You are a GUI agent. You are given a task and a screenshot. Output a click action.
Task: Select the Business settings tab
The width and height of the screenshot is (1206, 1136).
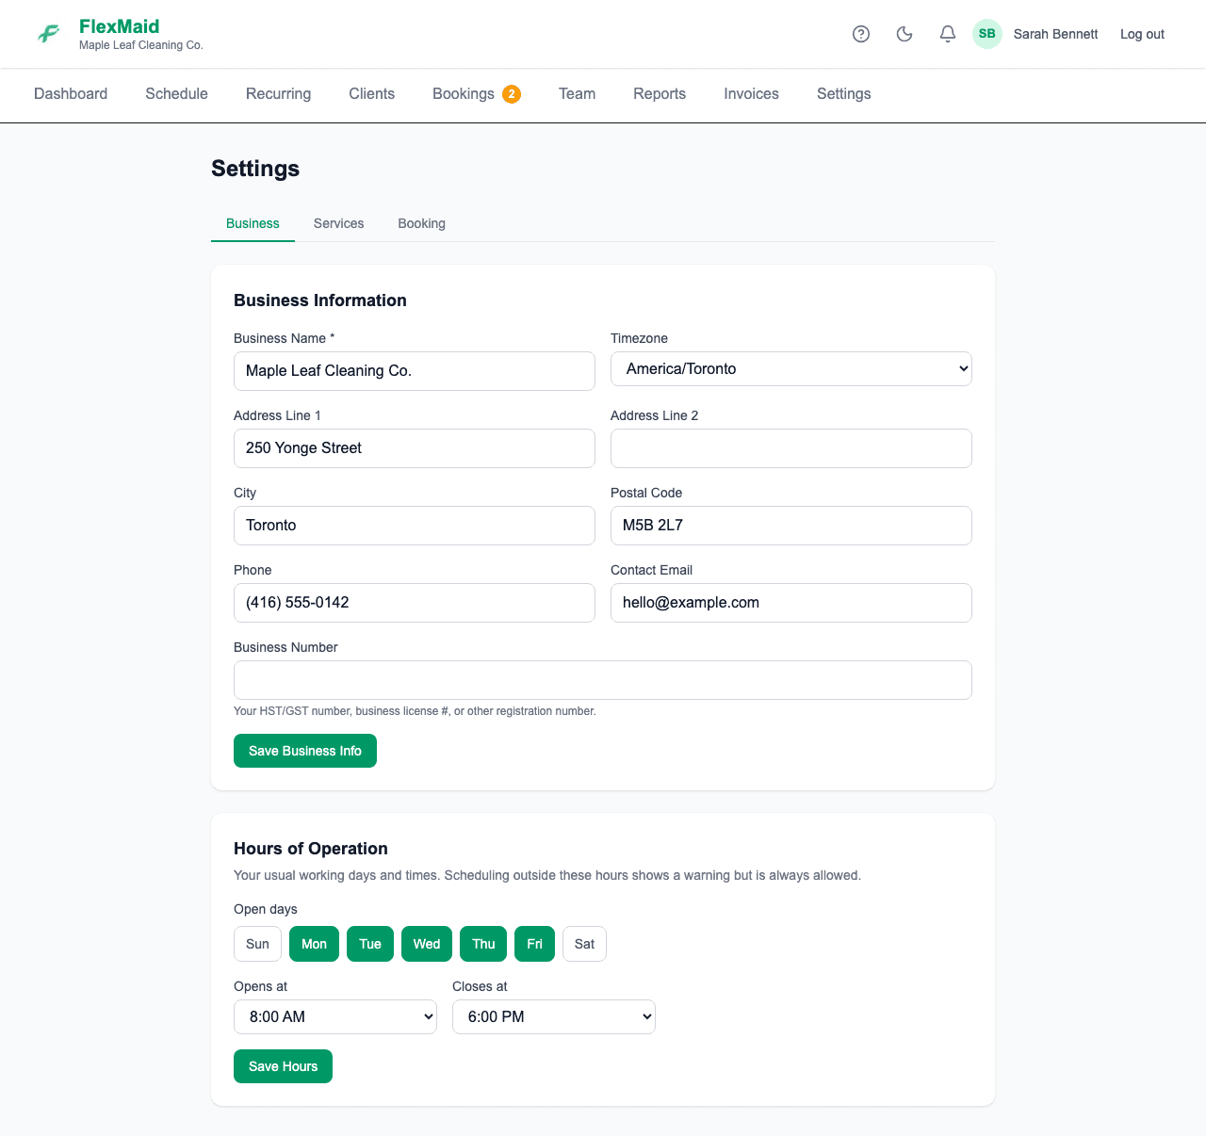[253, 223]
